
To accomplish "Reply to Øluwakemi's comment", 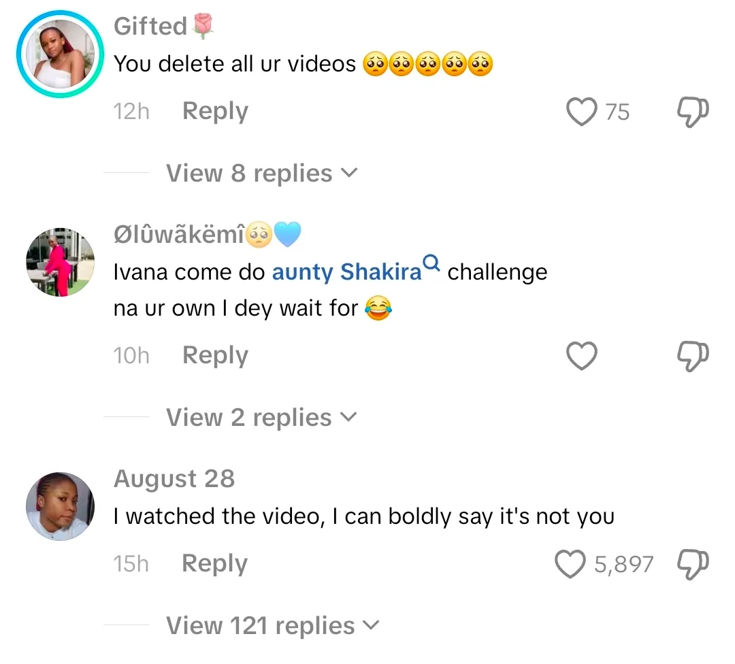I will 215,355.
